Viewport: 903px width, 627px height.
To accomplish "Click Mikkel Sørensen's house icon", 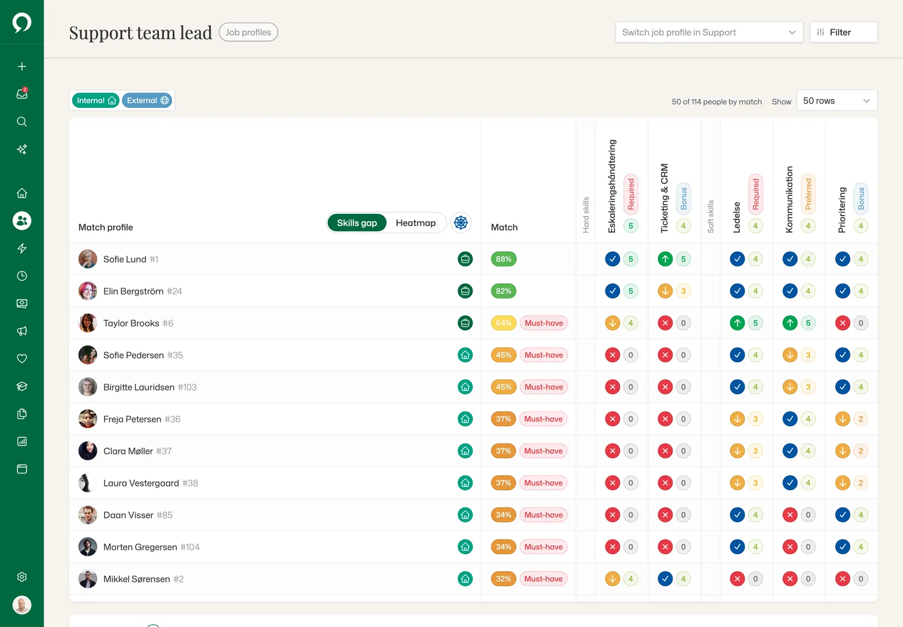I will point(465,578).
